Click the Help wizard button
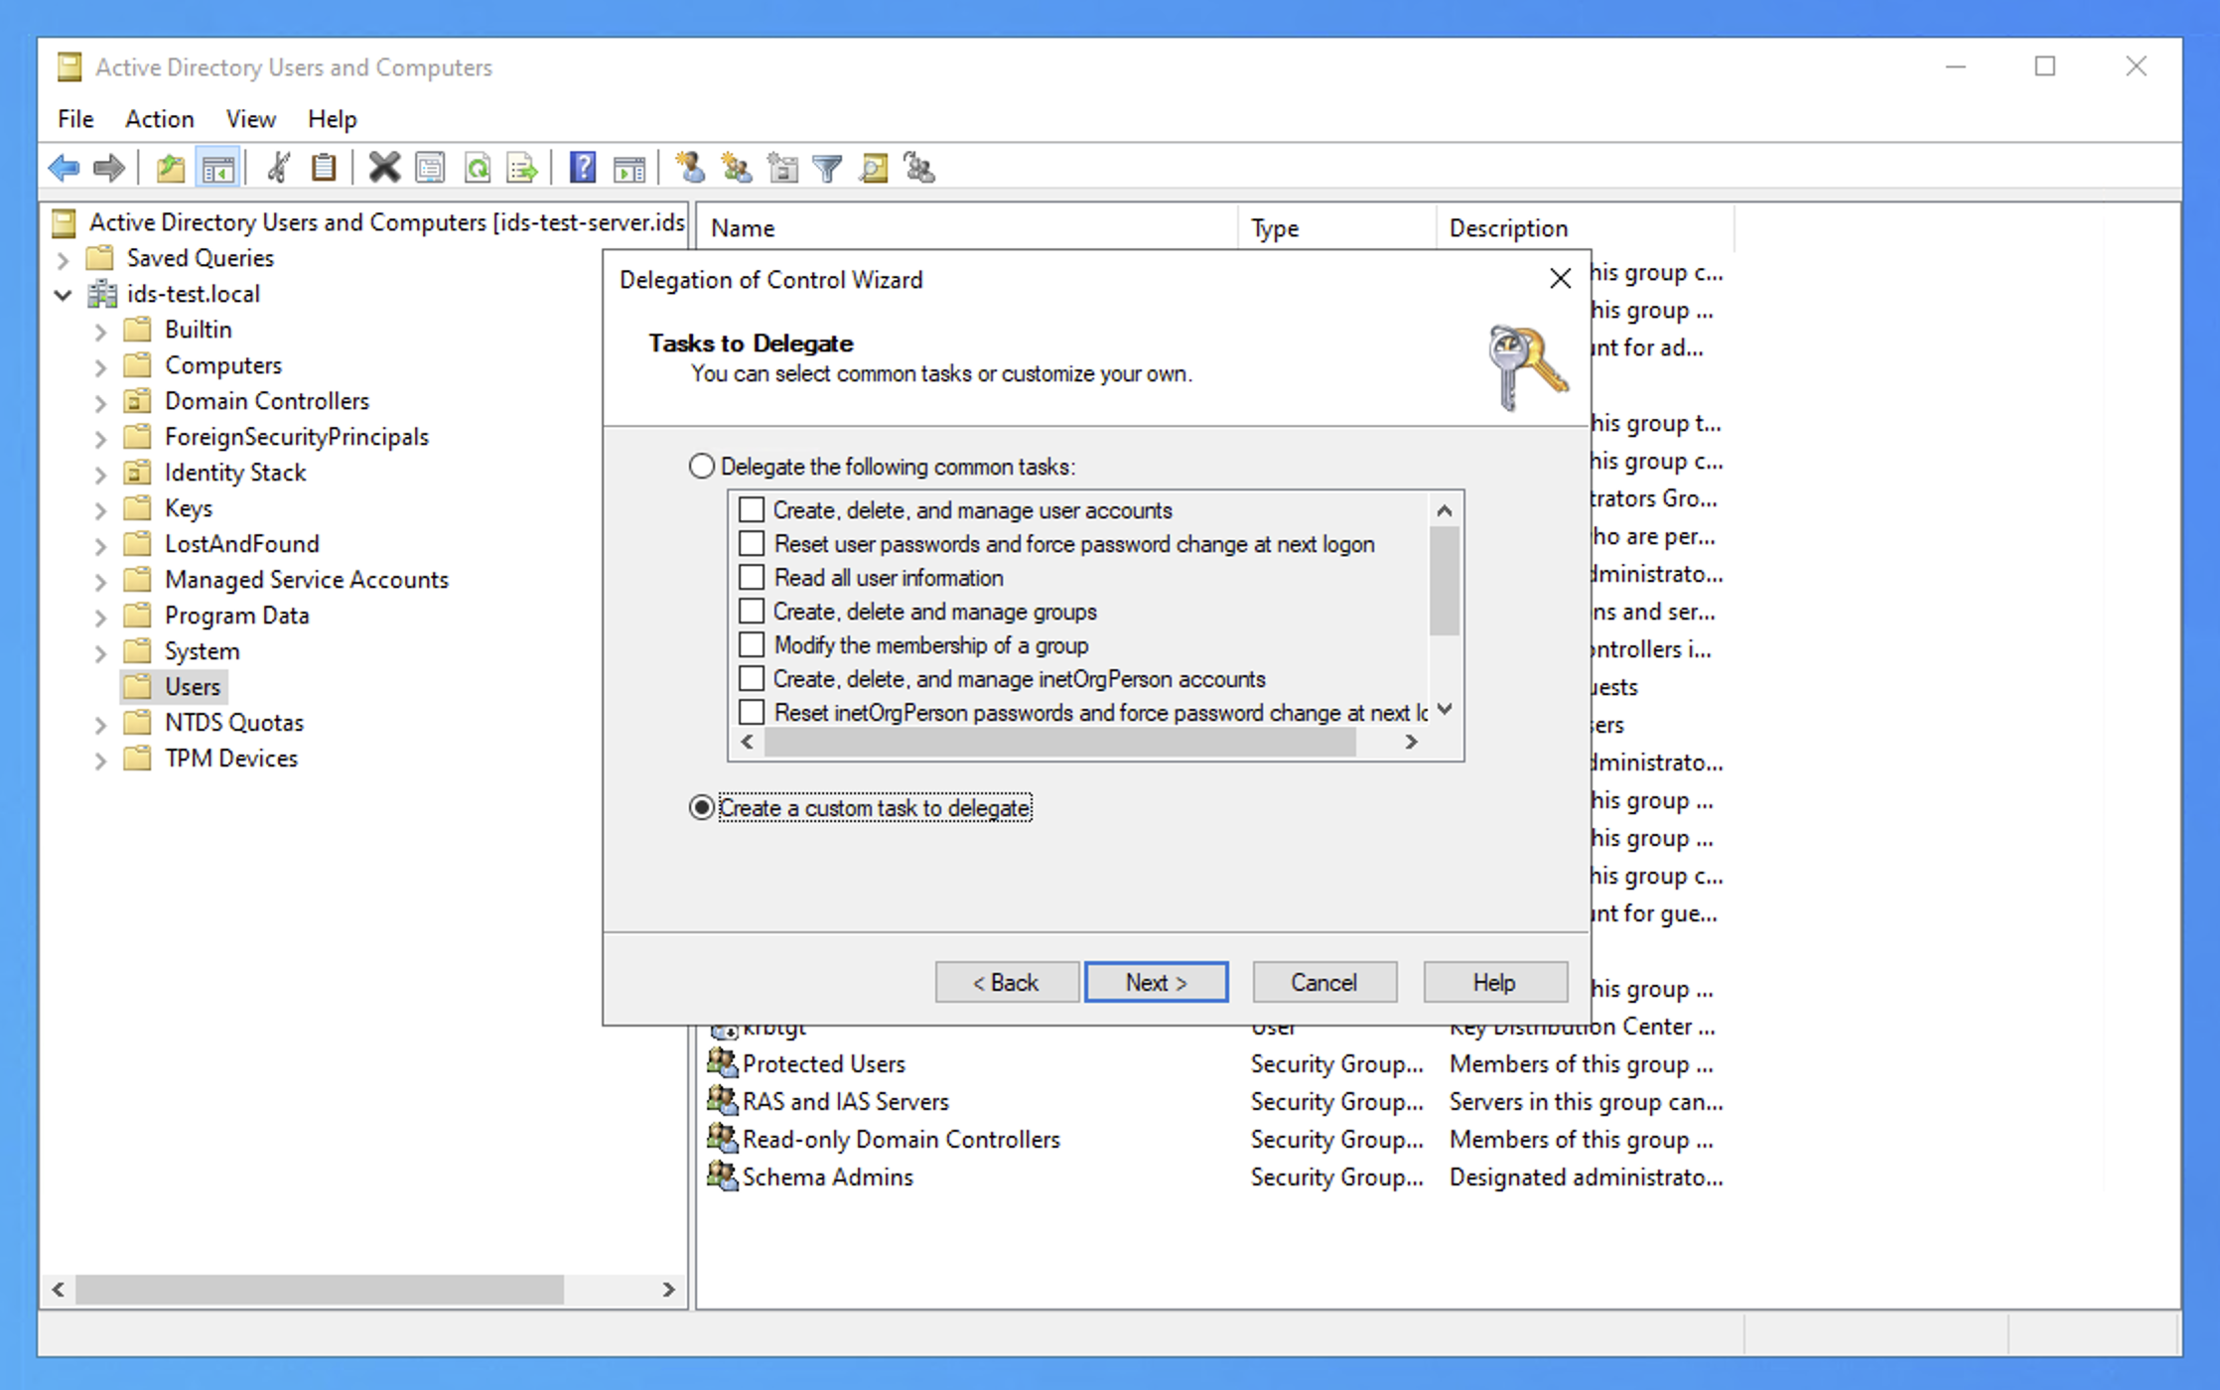 click(1495, 982)
